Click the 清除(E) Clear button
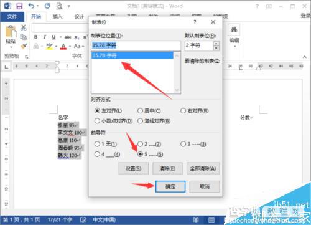The image size is (311, 225). pos(167,168)
